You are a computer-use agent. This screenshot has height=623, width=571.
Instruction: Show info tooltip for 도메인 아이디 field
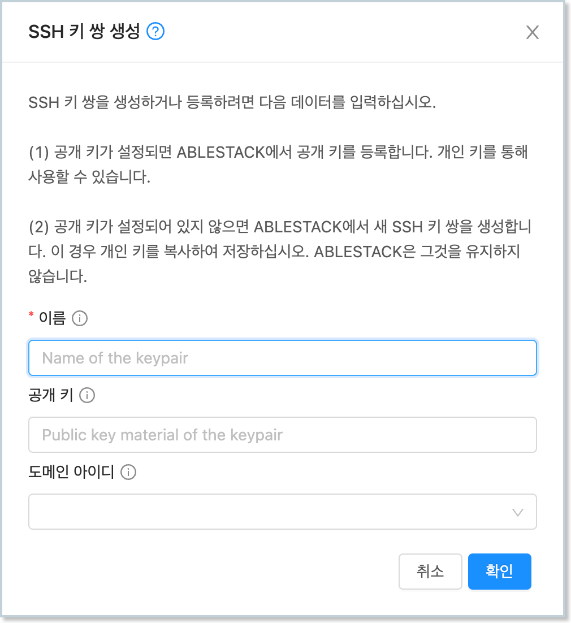[129, 472]
